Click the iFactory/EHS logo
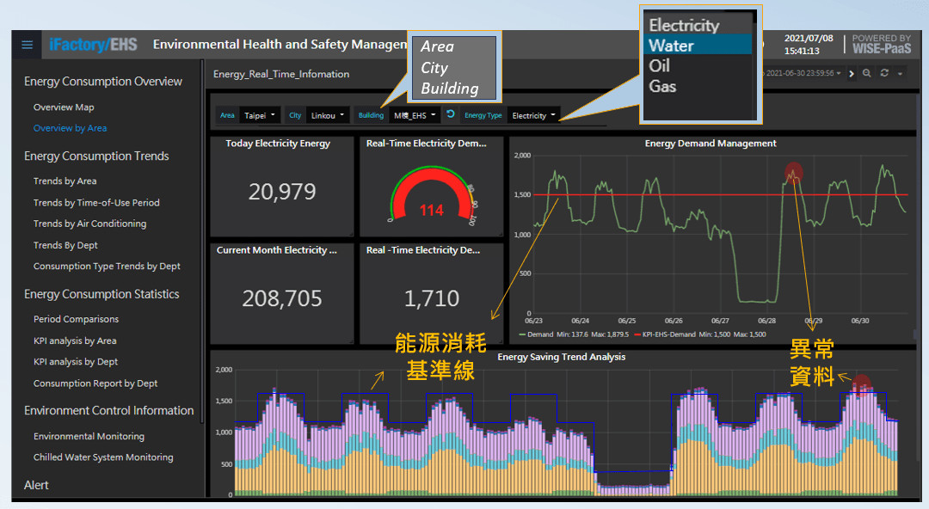Image resolution: width=929 pixels, height=509 pixels. tap(93, 45)
